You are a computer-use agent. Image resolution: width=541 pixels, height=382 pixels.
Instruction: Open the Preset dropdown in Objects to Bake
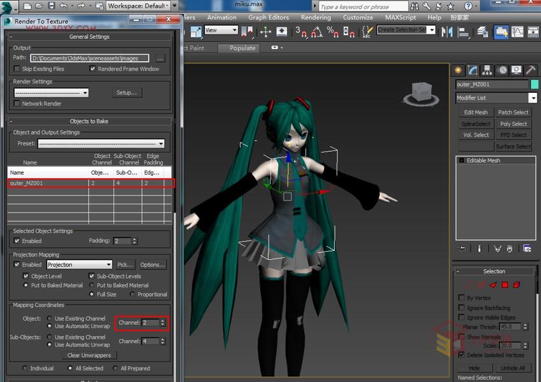pos(160,144)
